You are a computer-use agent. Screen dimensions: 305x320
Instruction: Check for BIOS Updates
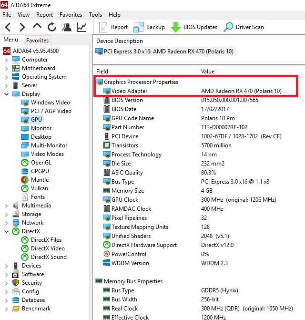pos(194,27)
